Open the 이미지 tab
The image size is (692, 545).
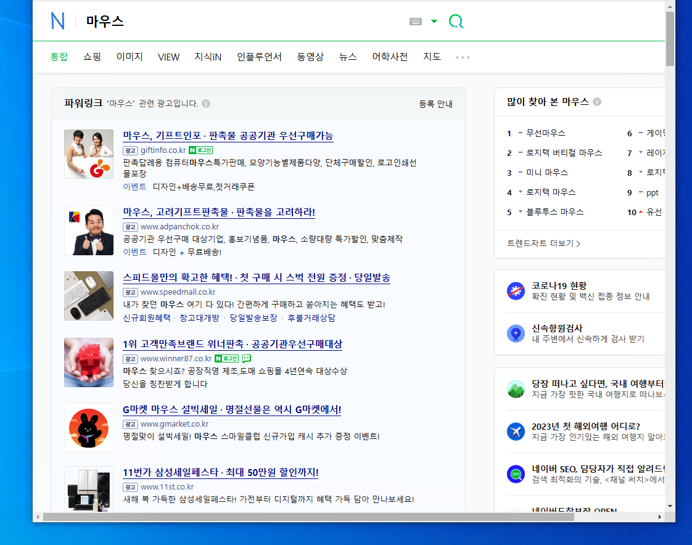(x=130, y=57)
